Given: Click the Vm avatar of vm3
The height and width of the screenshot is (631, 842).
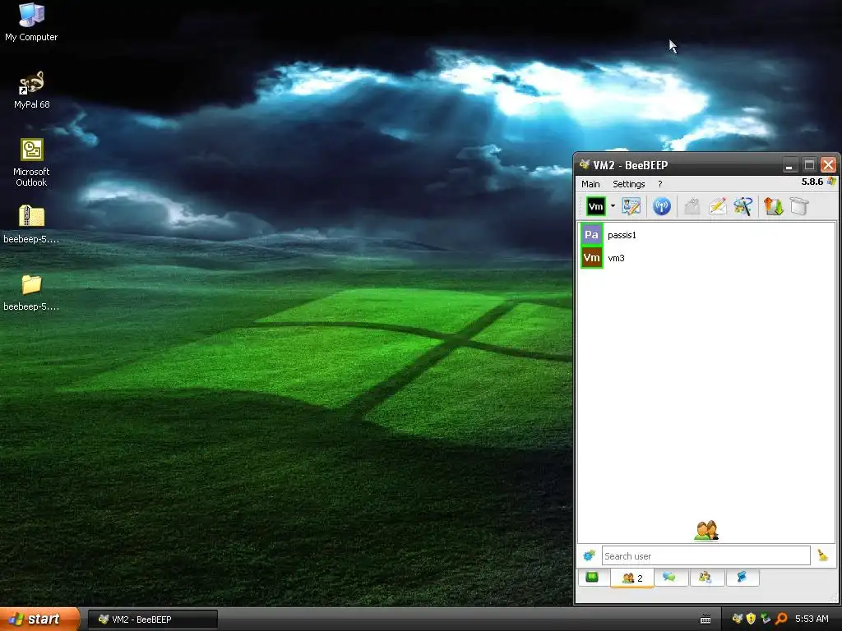Looking at the screenshot, I should coord(592,257).
